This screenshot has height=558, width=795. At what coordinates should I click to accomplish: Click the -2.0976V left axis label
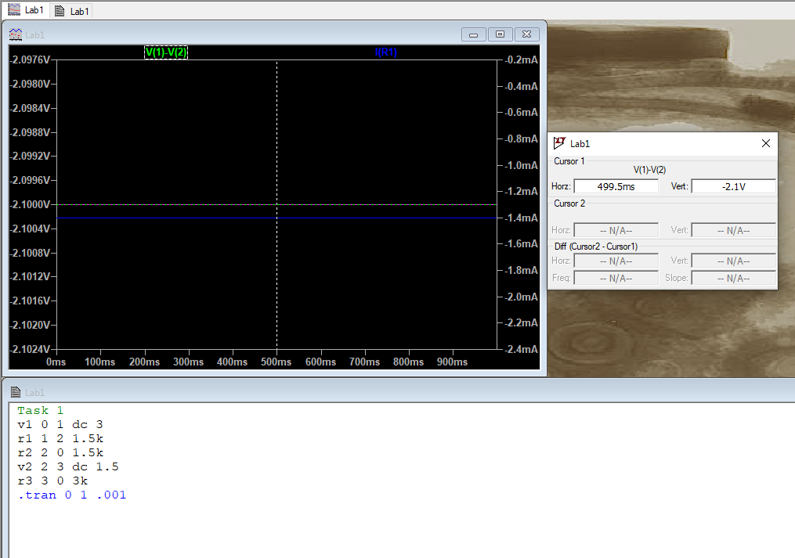(31, 59)
